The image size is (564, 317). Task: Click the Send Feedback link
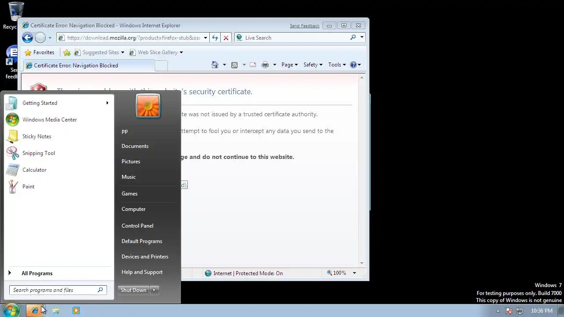click(x=304, y=26)
